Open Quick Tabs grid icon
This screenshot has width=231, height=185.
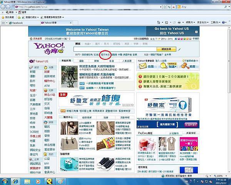coord(3,23)
